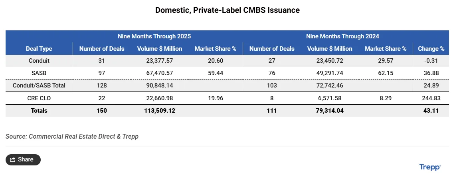
Task: Select the 67,470.57 SASB volume cell
Action: 160,73
